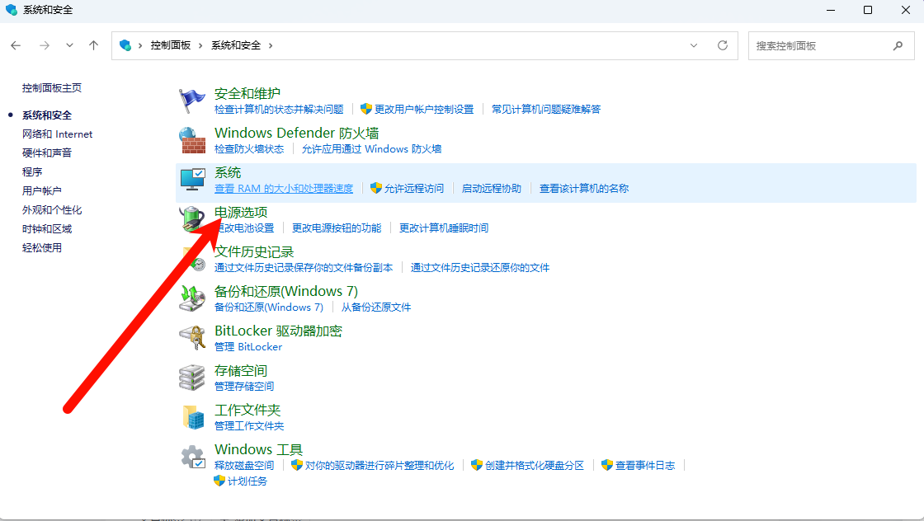
Task: Click the shield icon beside 计划任务
Action: click(219, 481)
